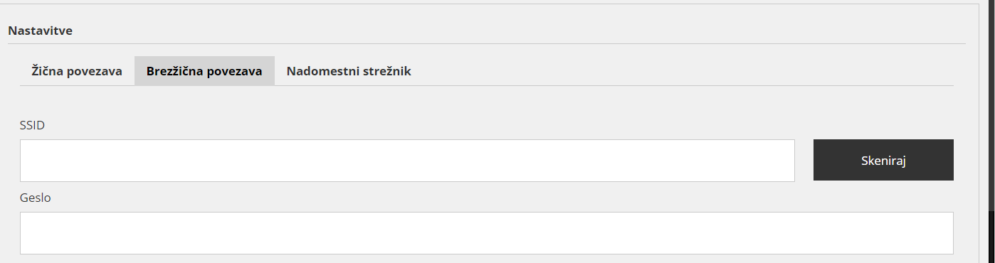Place cursor in the password box below SSID
This screenshot has width=995, height=263.
[487, 233]
